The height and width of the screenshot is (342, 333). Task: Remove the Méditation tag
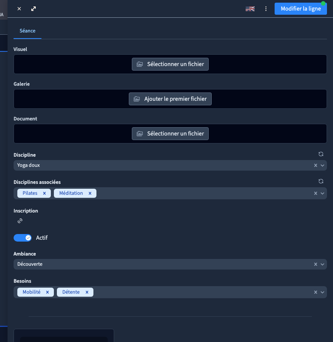90,193
